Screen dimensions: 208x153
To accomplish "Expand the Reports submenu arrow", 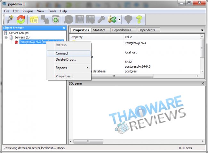I will tap(87, 68).
